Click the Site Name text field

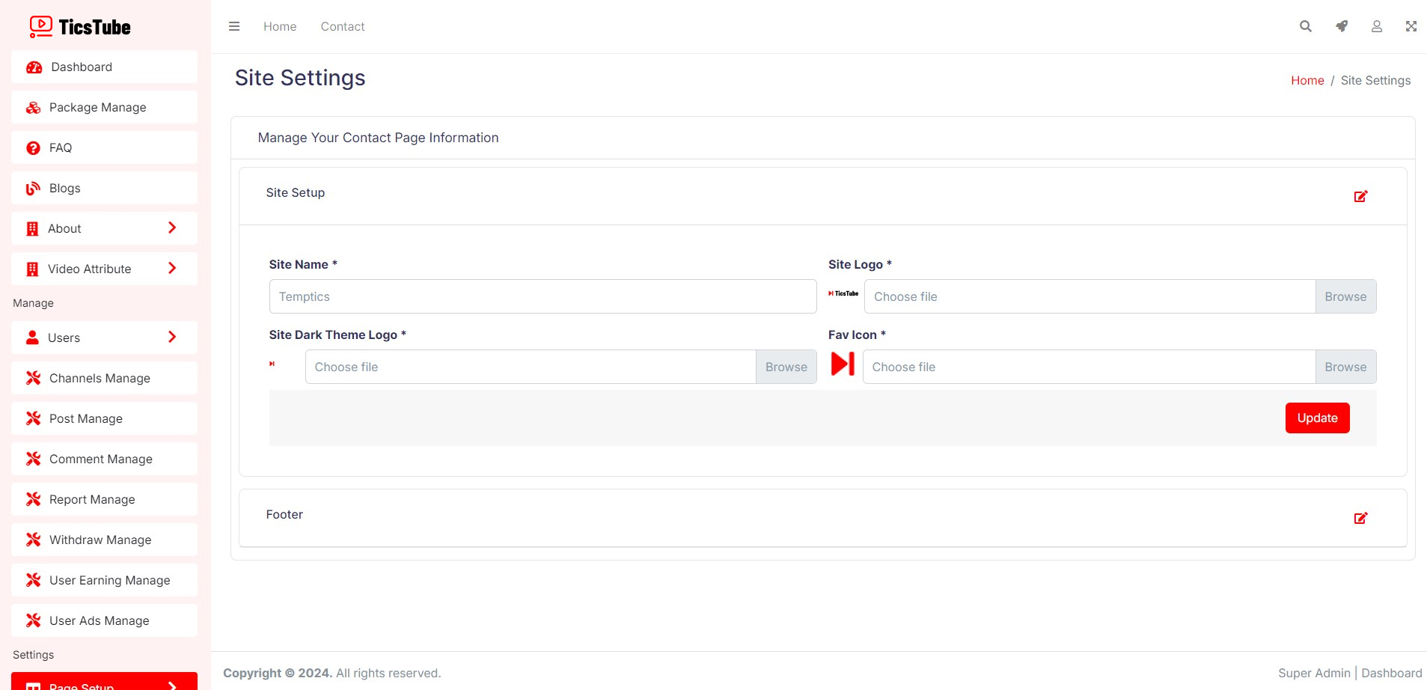(543, 296)
